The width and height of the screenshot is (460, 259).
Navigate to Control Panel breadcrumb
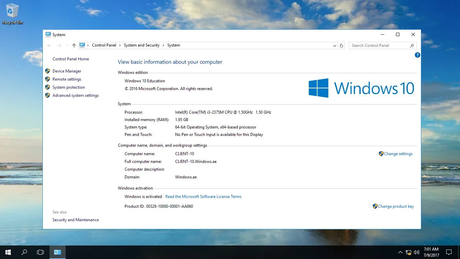104,45
